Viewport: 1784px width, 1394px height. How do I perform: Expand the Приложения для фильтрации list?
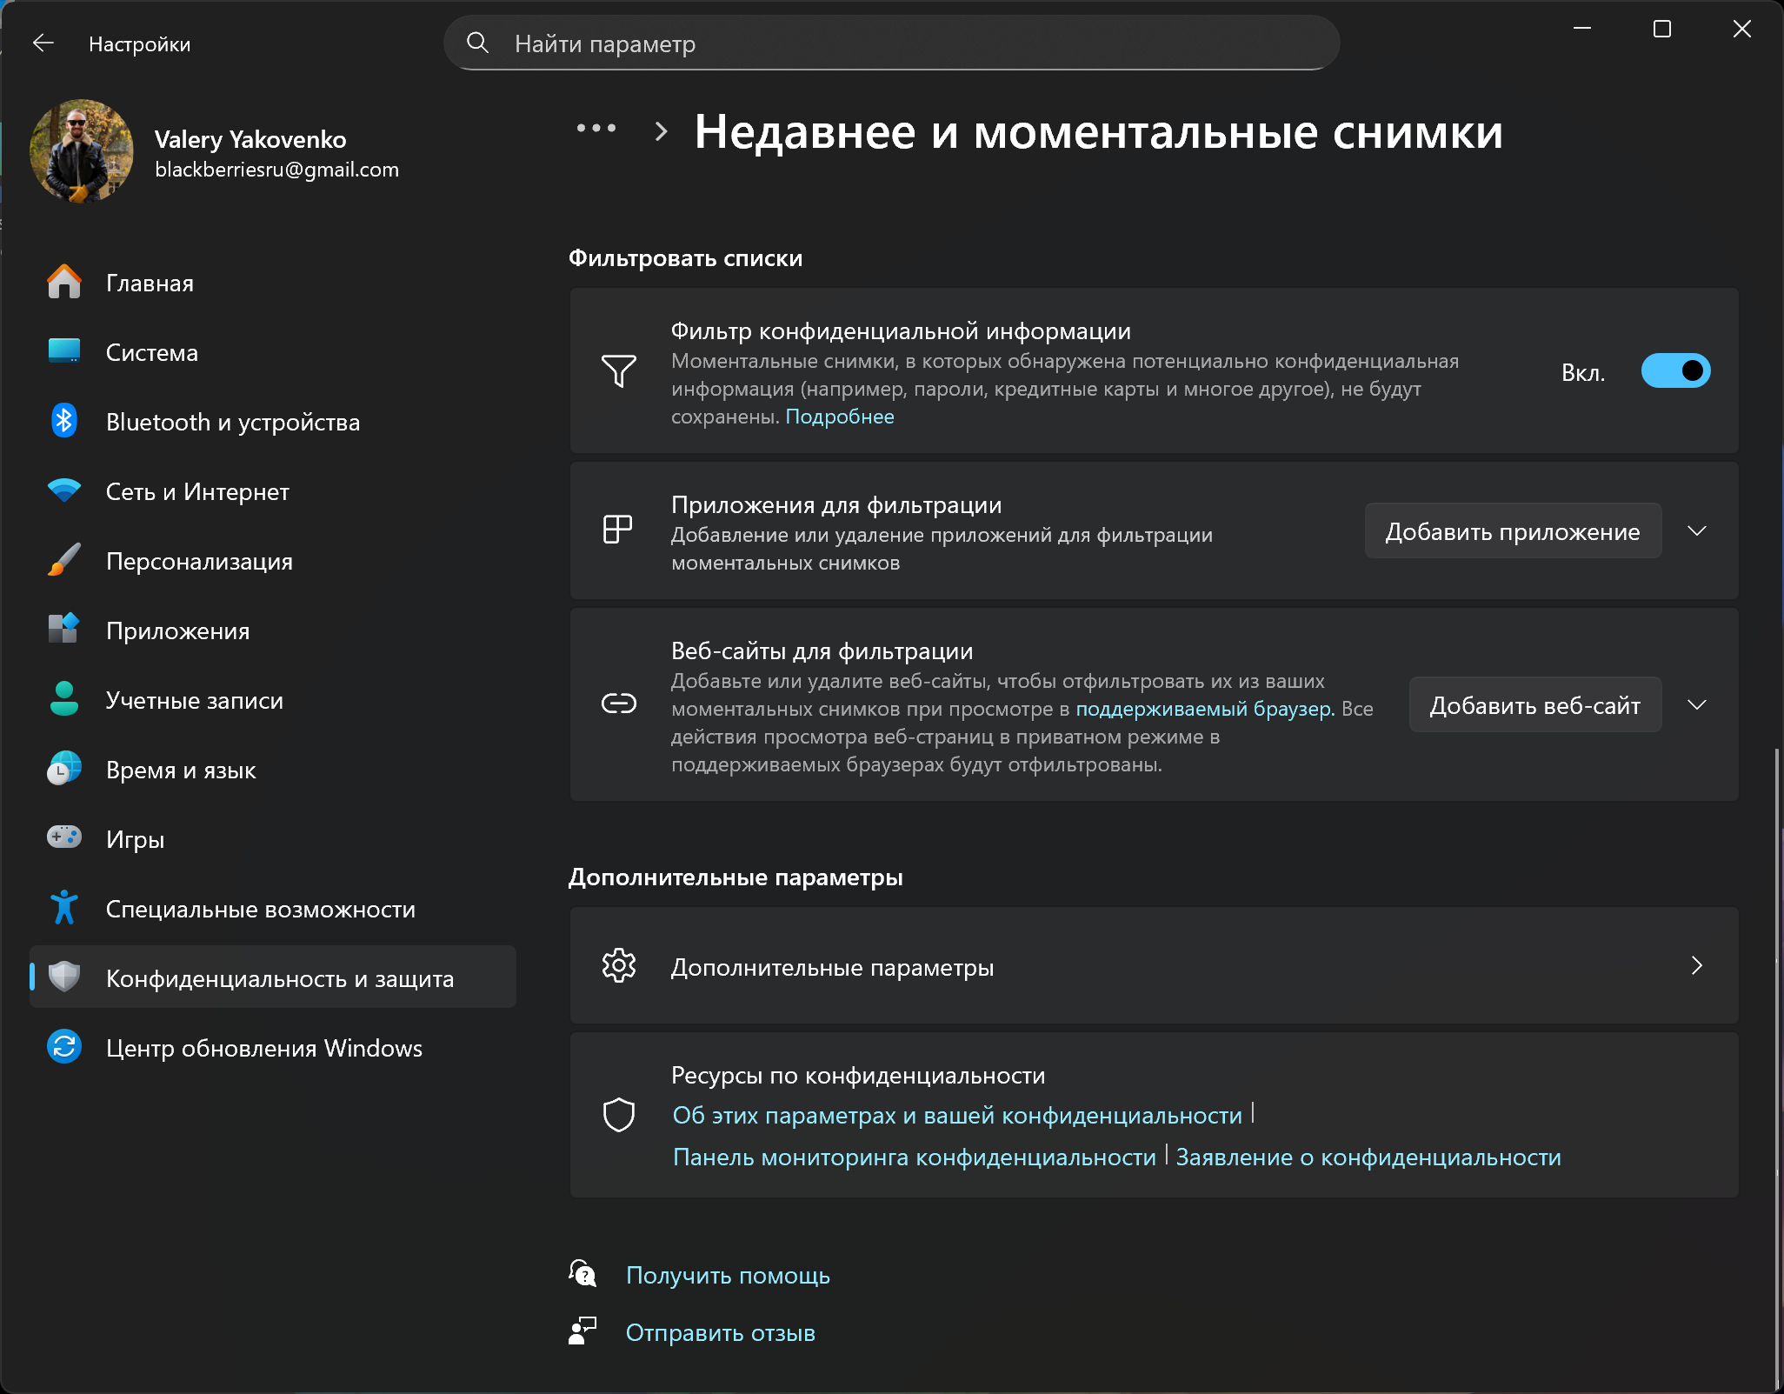coord(1696,530)
